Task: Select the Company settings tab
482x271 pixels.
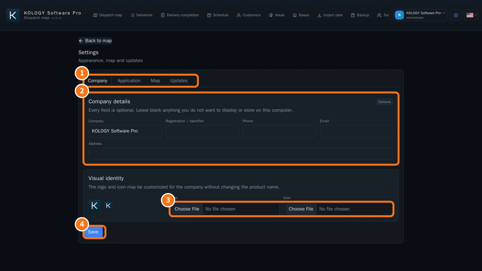Action: coord(98,81)
